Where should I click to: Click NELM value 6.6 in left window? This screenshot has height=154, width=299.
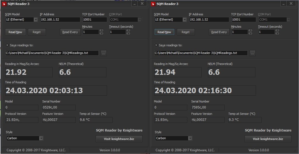(x=83, y=72)
